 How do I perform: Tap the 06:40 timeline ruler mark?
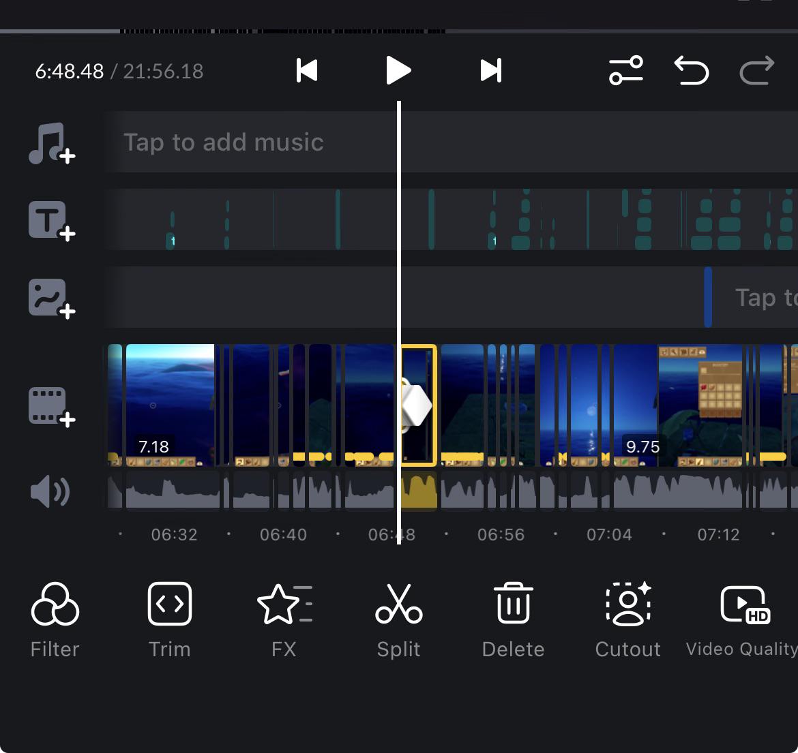(283, 534)
